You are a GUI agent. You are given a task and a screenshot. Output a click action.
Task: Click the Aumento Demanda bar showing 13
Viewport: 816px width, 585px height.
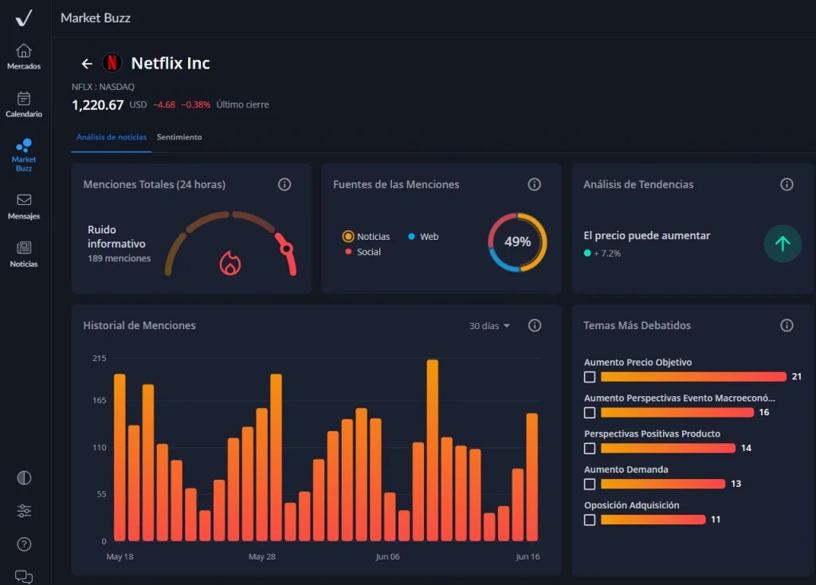click(x=663, y=484)
